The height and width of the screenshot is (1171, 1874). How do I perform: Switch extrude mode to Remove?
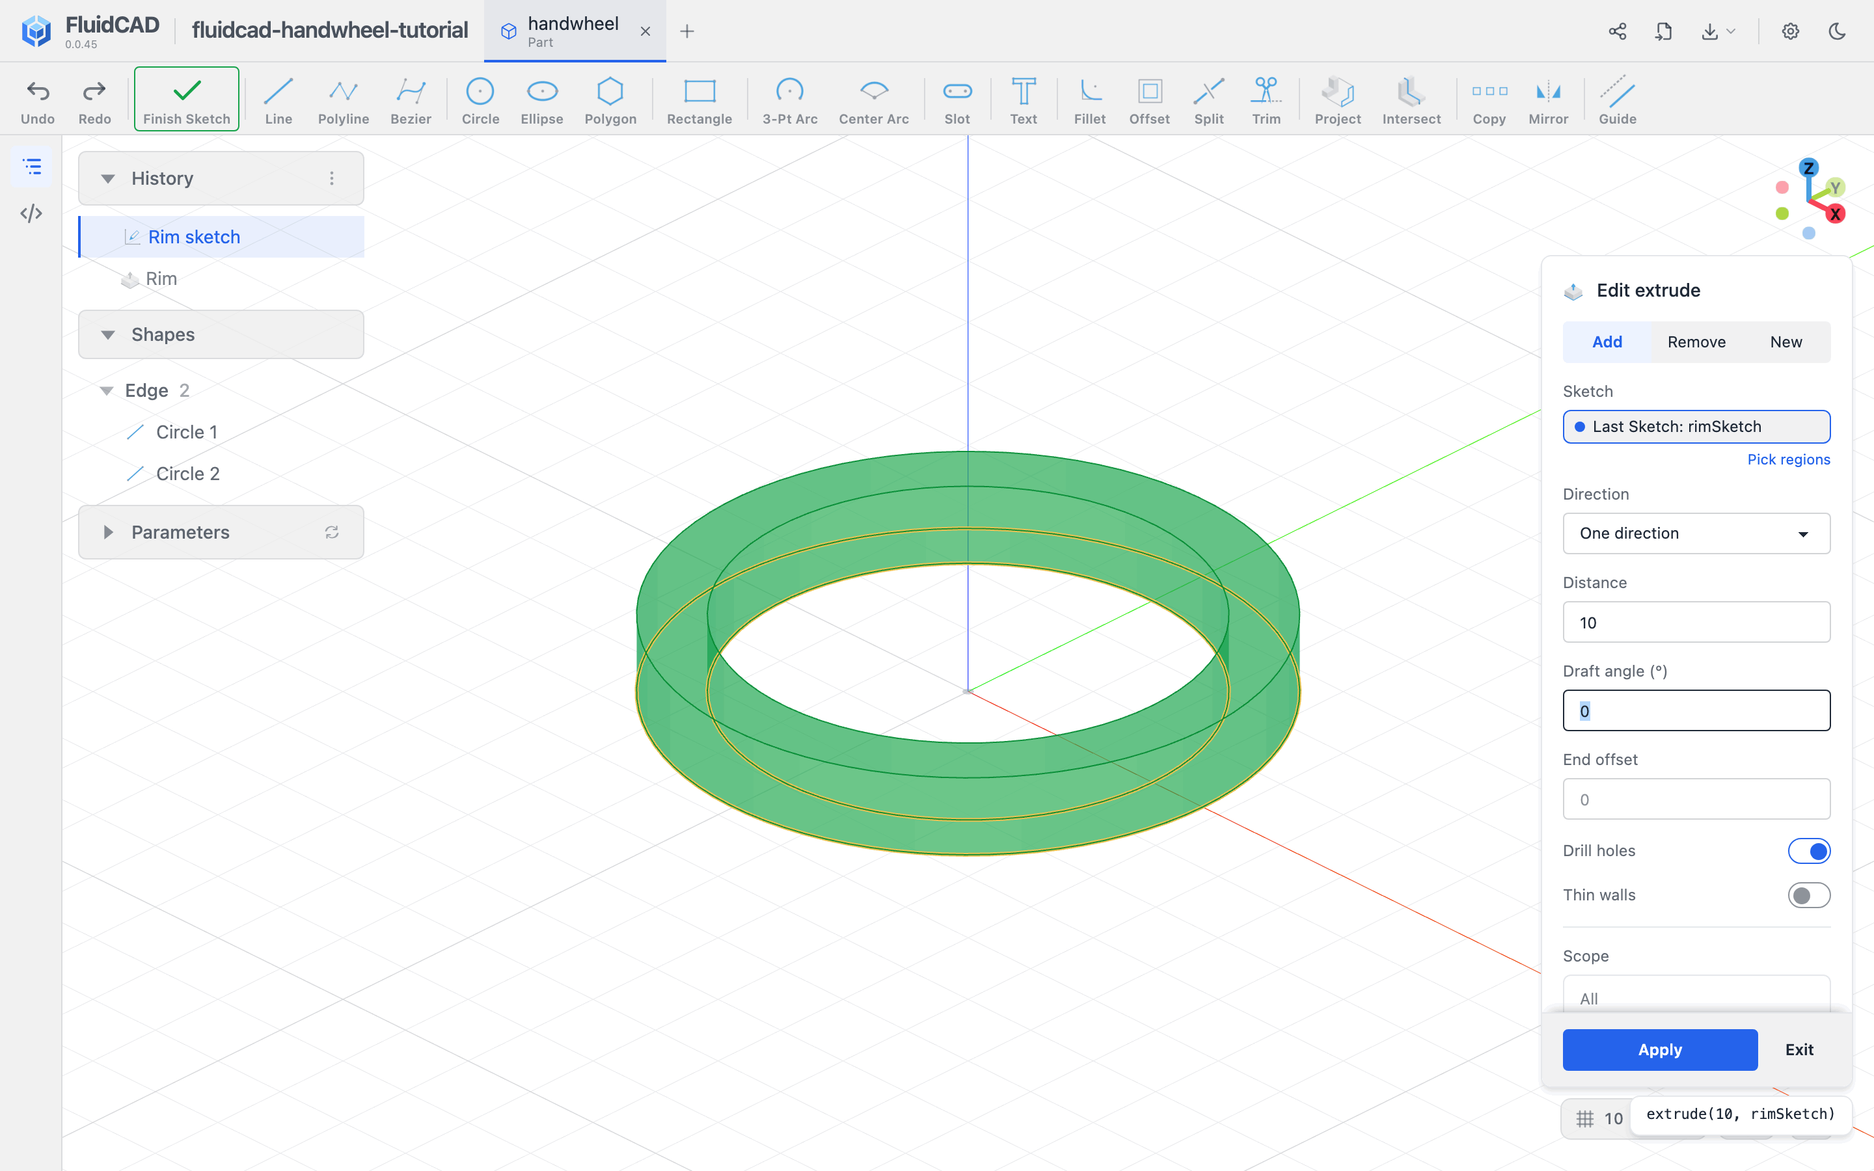(1696, 342)
